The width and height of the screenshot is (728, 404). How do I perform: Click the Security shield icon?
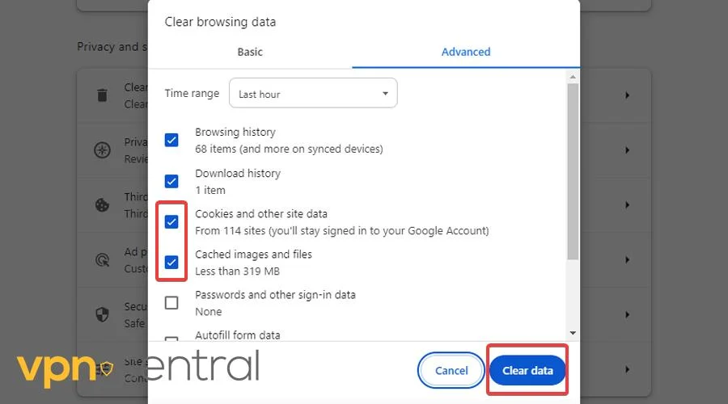click(102, 314)
